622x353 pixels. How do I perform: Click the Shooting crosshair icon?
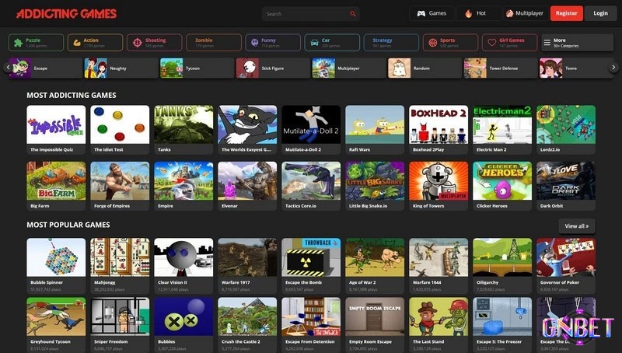point(138,43)
